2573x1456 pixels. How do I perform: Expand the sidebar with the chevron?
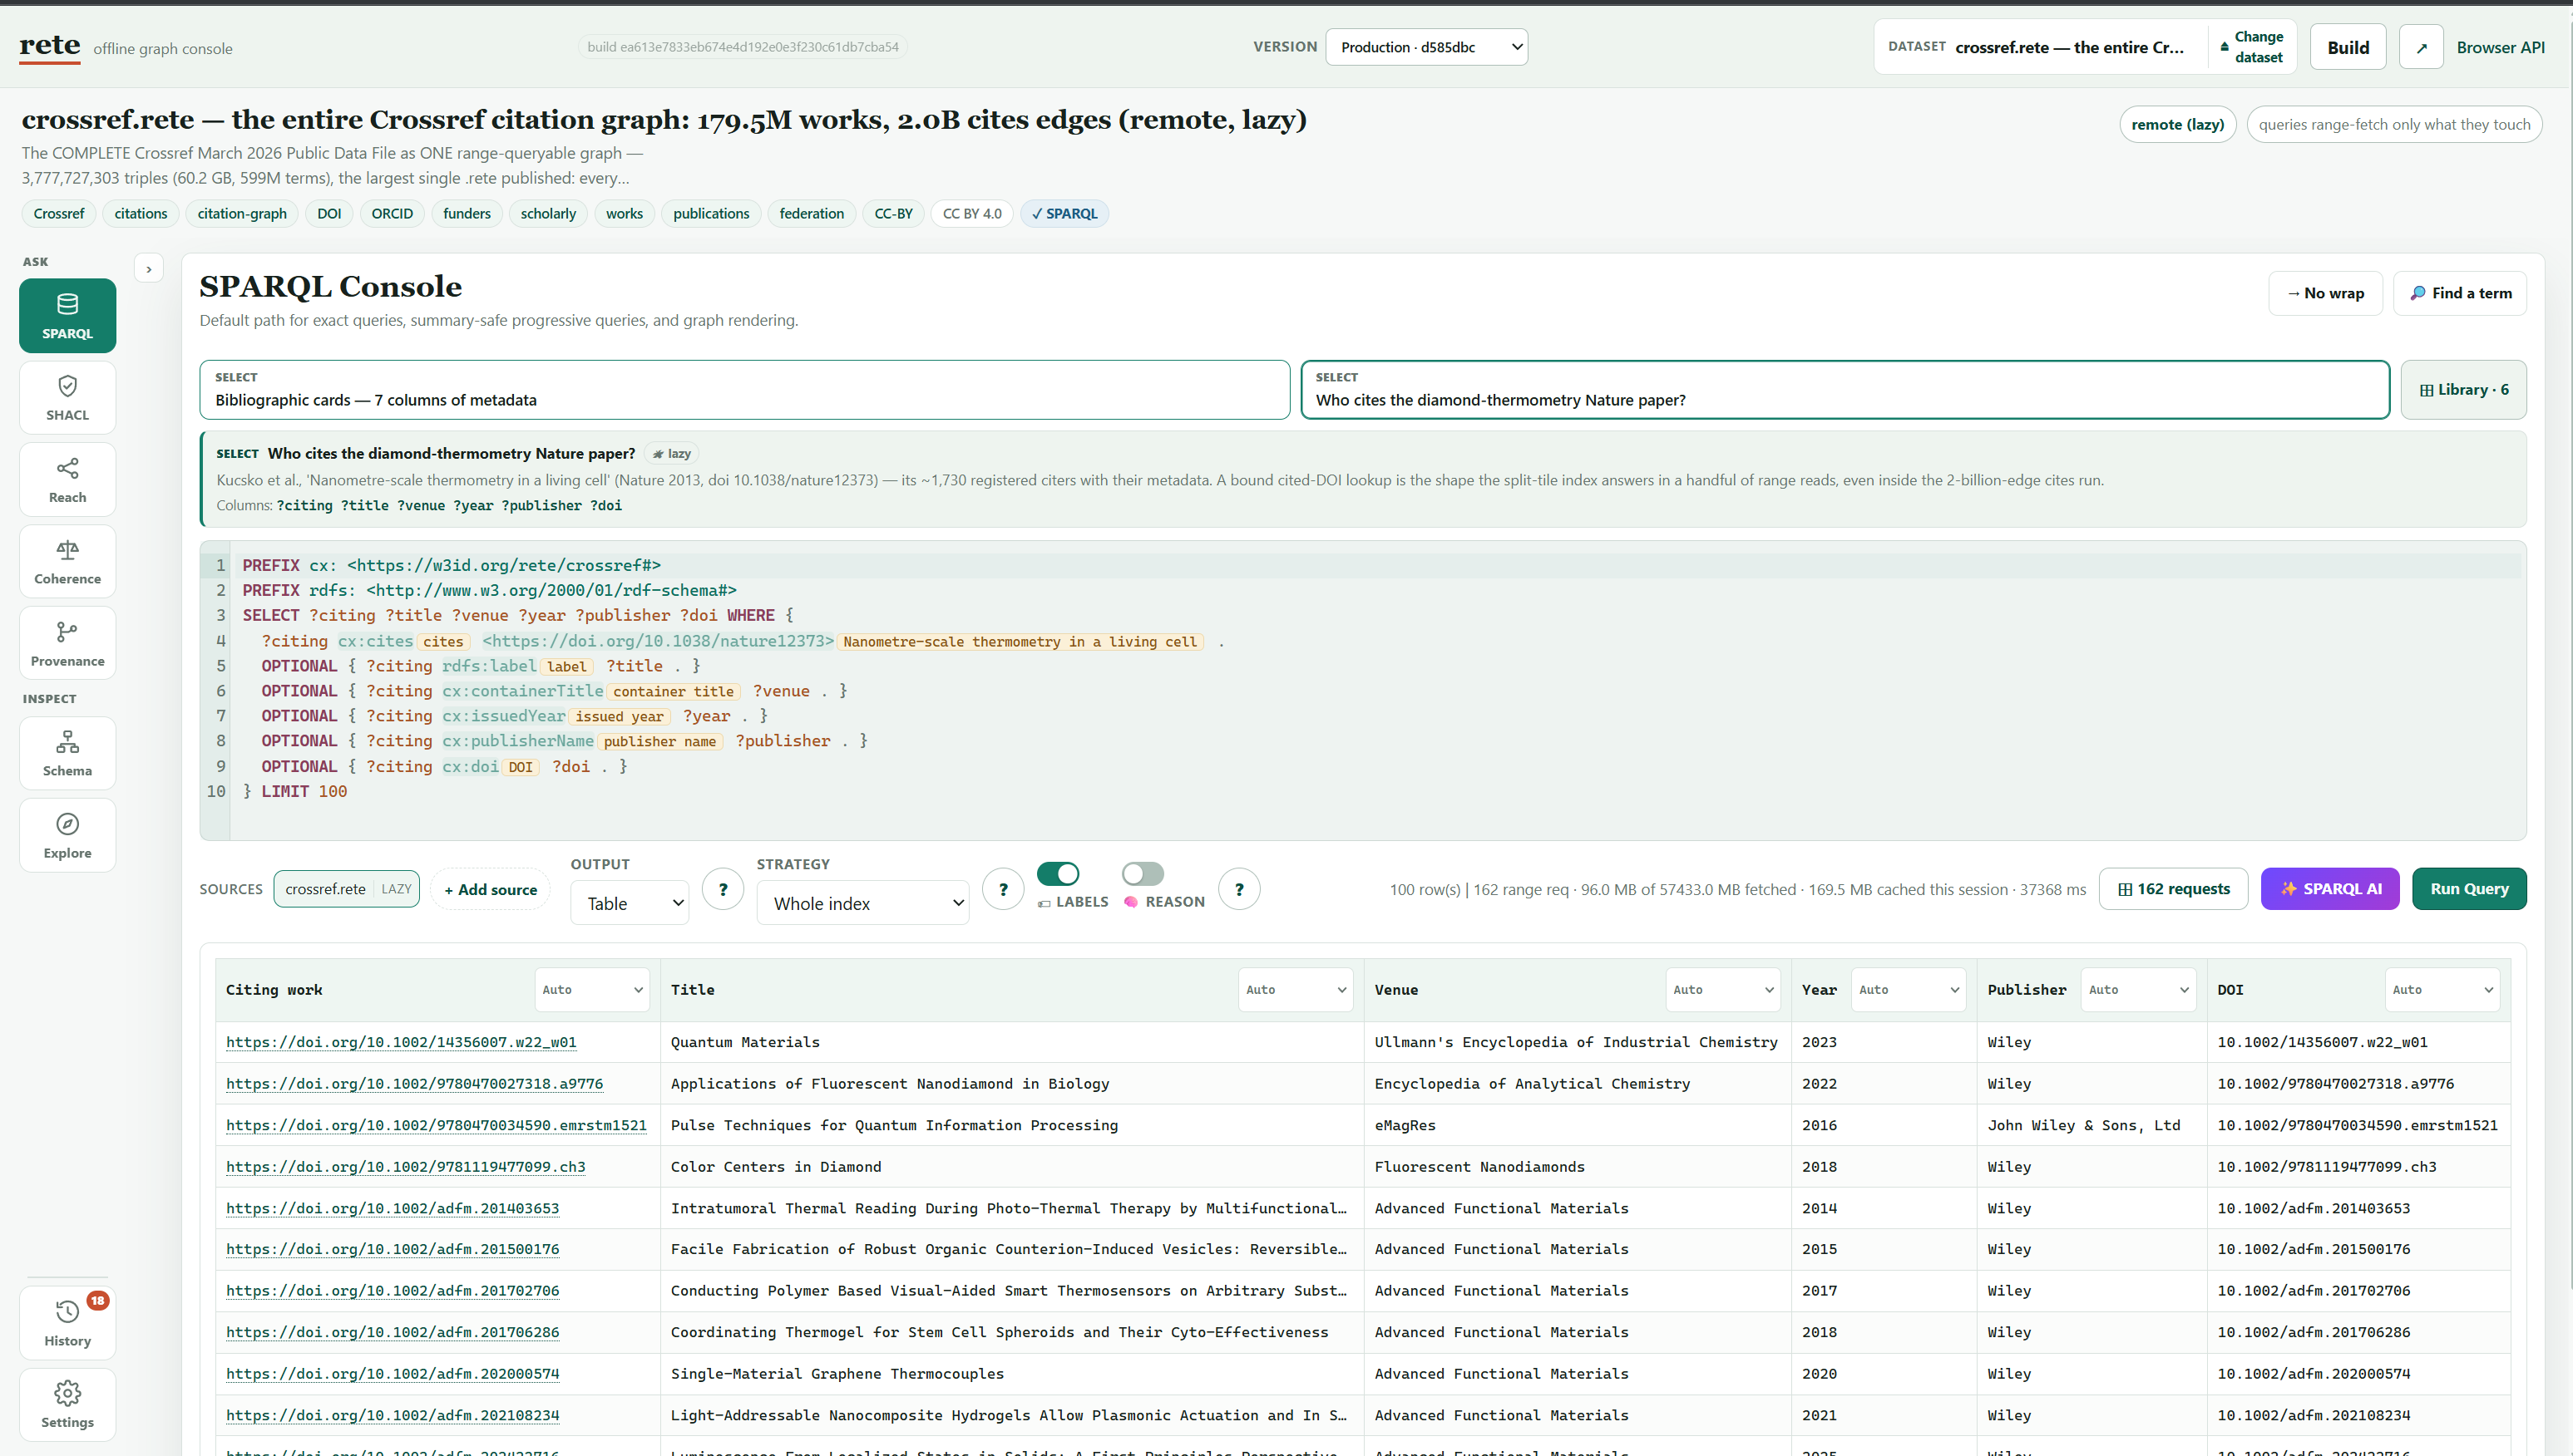(x=149, y=269)
